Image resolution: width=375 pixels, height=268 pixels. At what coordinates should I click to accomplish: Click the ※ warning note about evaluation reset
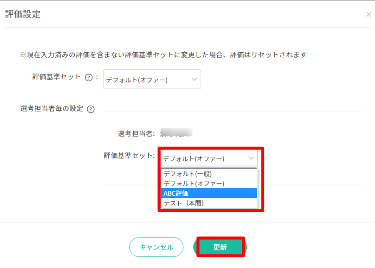163,55
